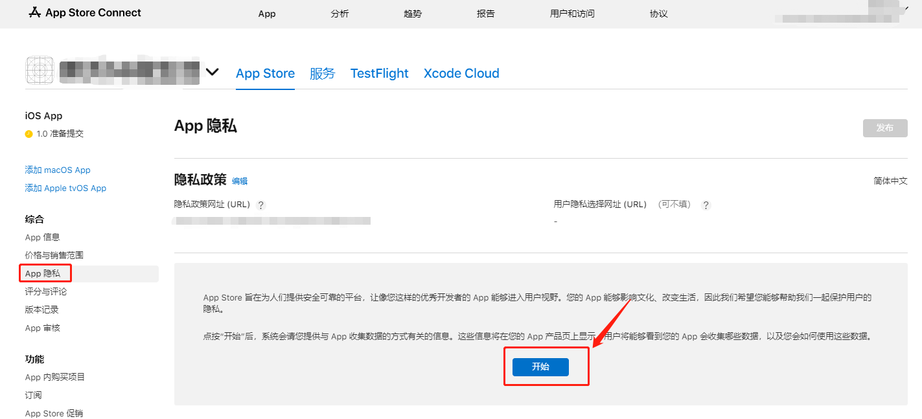Viewport: 922px width, 419px height.
Task: Click the 发布 button
Action: (x=885, y=128)
